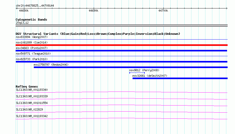Click the SLC13A3|NM_001011554 transcript label

(x=32, y=103)
